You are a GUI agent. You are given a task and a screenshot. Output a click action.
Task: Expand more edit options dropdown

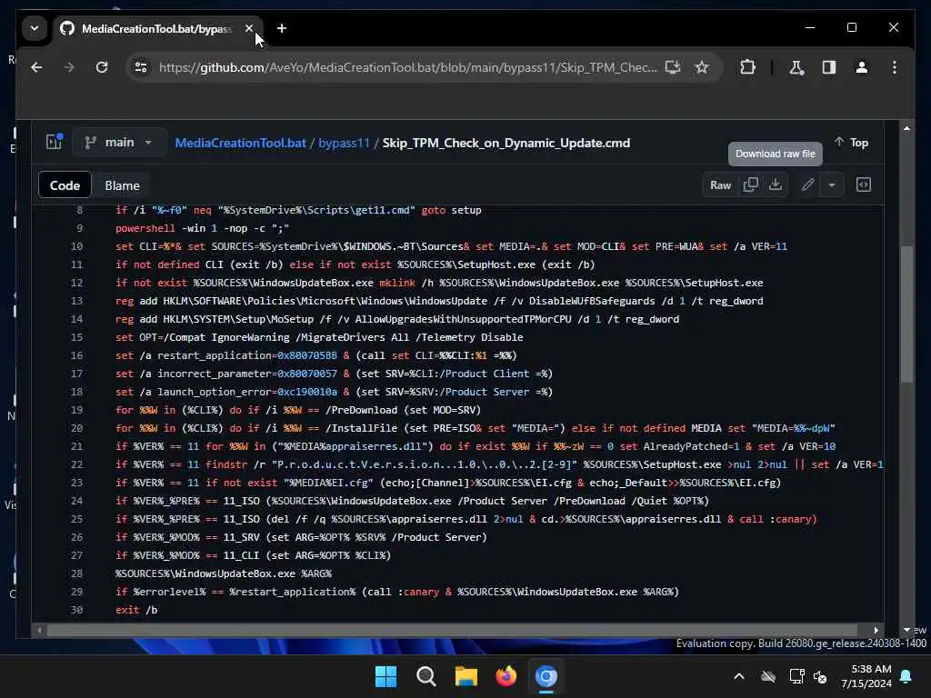pos(832,185)
